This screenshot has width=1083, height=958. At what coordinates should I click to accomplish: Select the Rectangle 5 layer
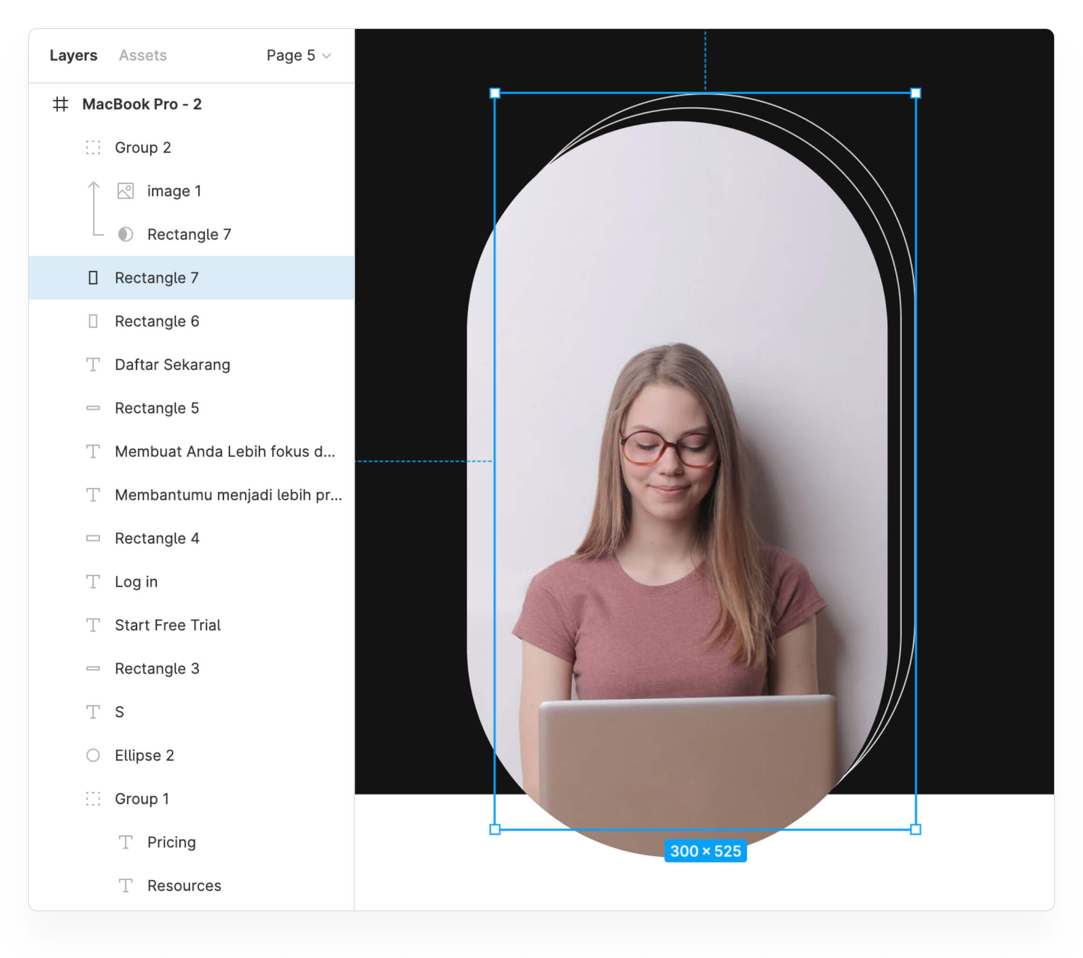157,408
